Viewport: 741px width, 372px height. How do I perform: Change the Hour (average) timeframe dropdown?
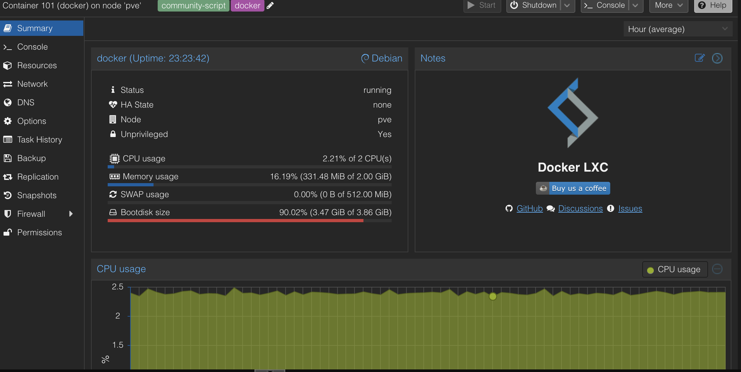[678, 29]
